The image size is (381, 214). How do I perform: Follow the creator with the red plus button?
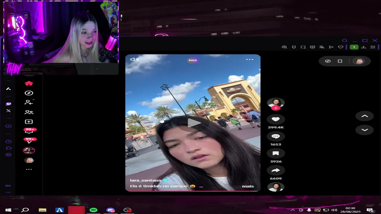pyautogui.click(x=276, y=108)
